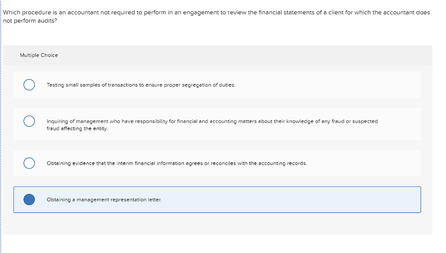Click the text 'Obtaining a management representation letter.'

click(x=104, y=200)
